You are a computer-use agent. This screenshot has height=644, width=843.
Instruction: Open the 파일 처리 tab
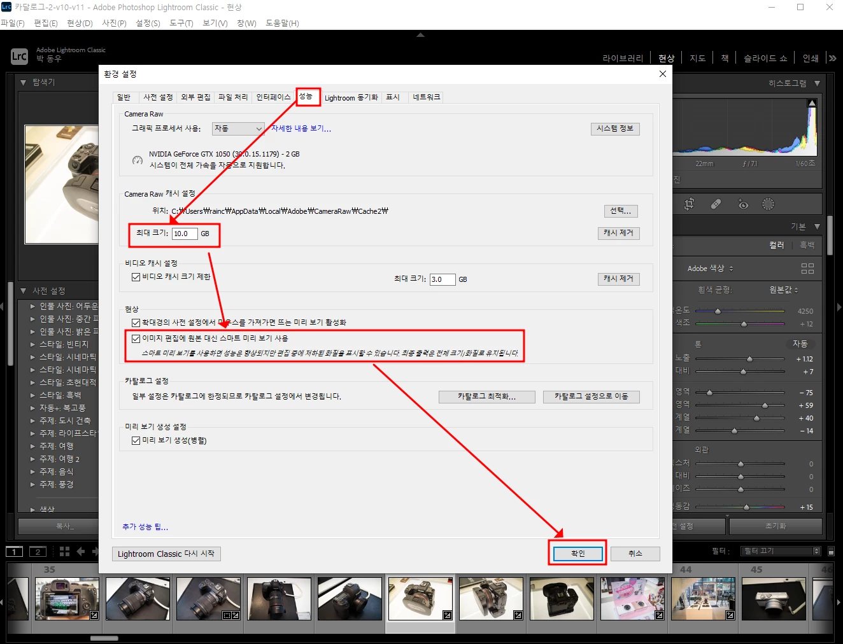pos(233,97)
